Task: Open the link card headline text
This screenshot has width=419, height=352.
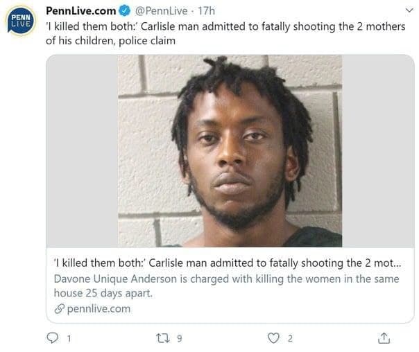Action: pos(228,263)
